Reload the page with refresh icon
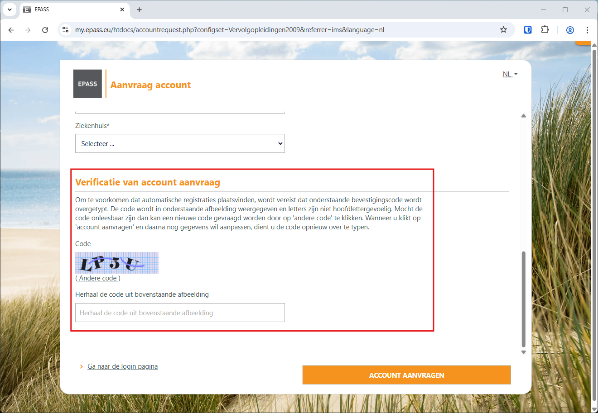 pyautogui.click(x=45, y=30)
